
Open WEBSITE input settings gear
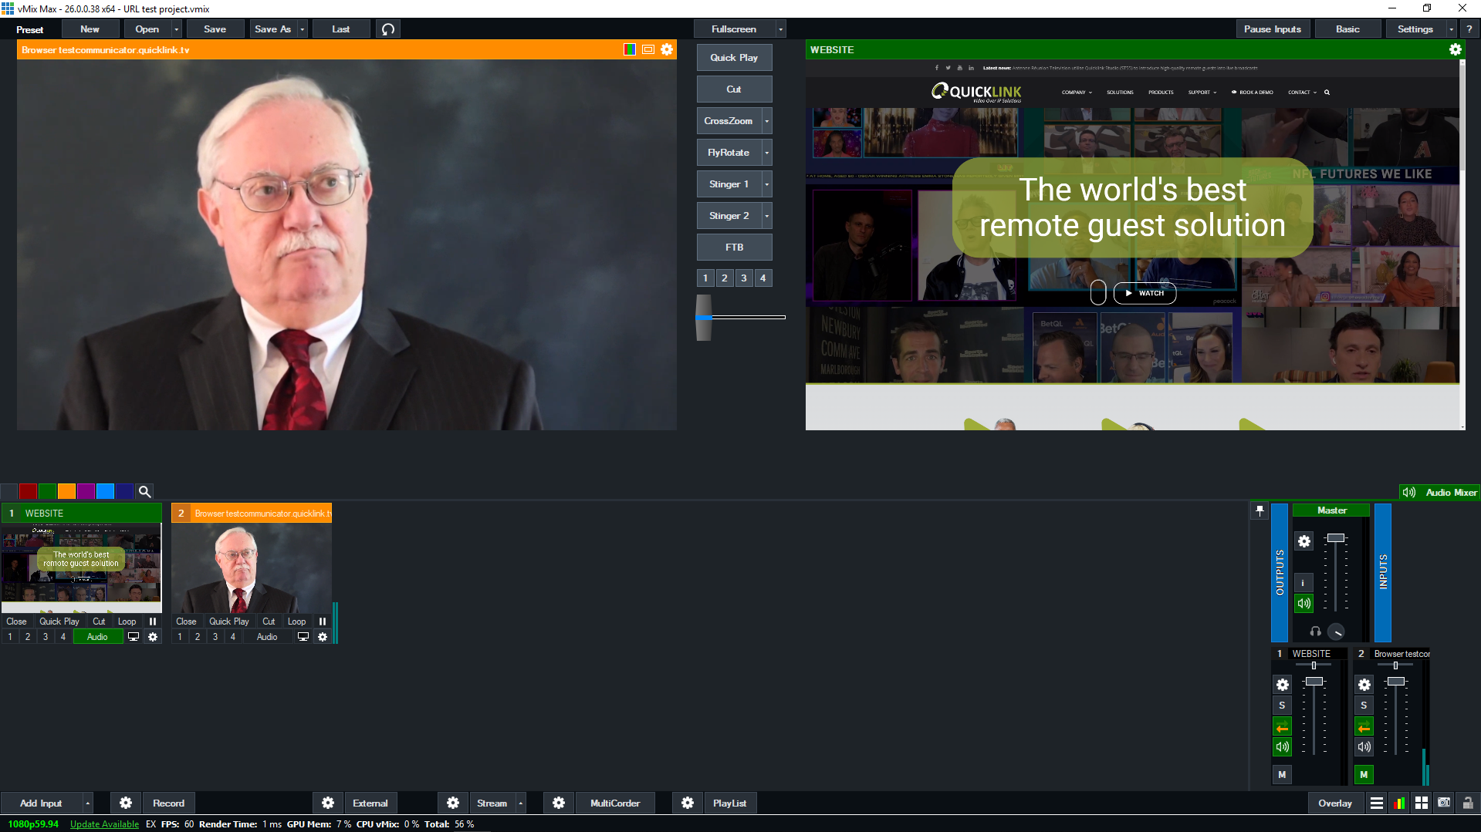(153, 637)
